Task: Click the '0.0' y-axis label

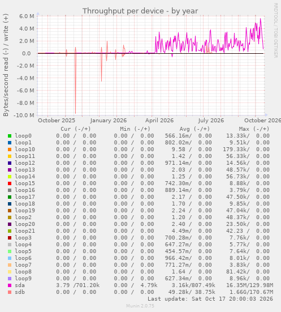Action: pyautogui.click(x=26, y=54)
